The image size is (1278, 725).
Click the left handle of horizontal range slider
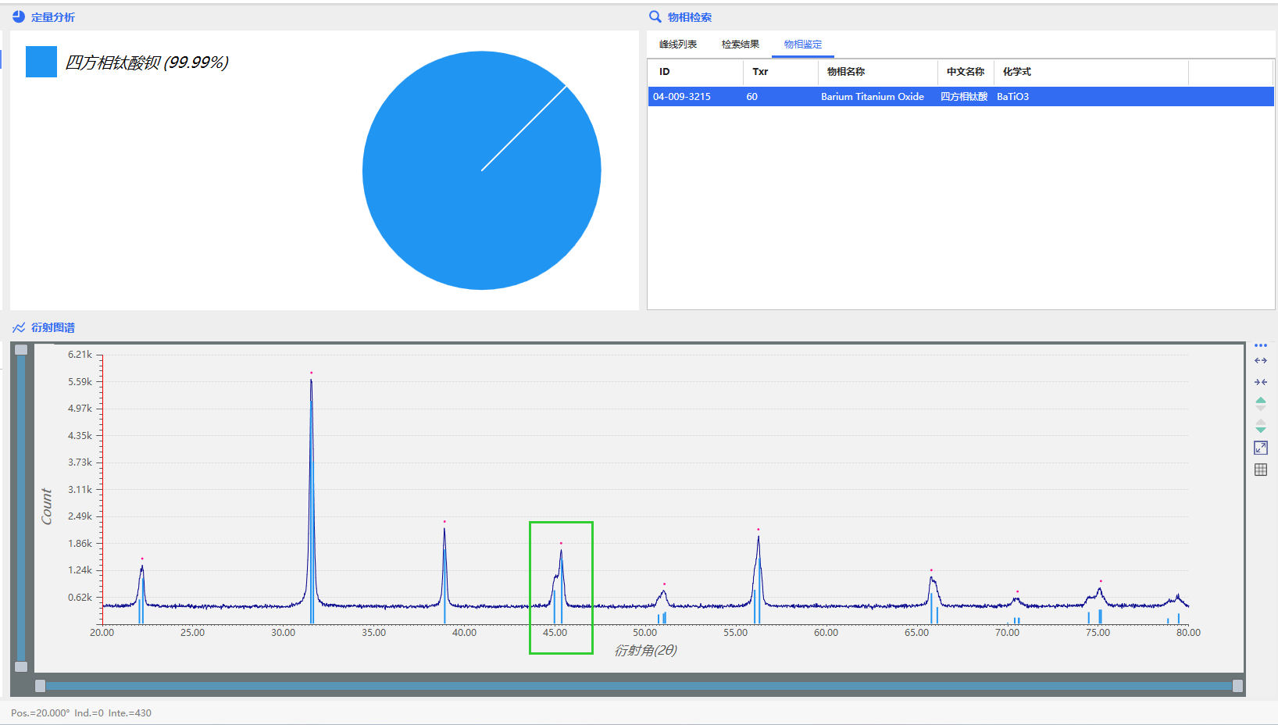[x=40, y=686]
